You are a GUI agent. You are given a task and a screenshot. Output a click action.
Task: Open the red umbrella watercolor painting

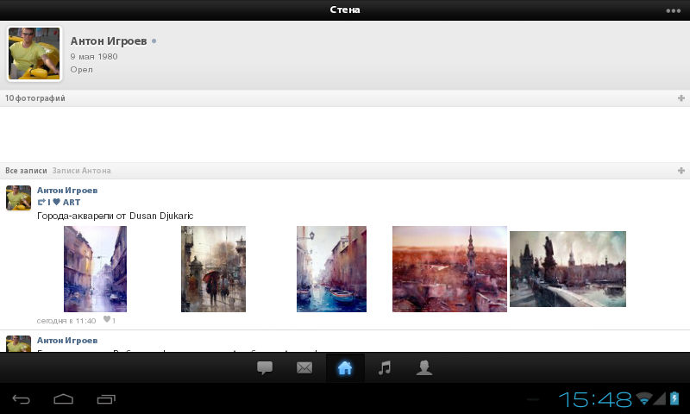point(213,269)
